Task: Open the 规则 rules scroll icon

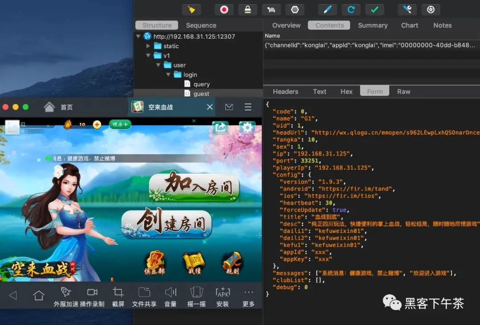Action: (x=233, y=262)
